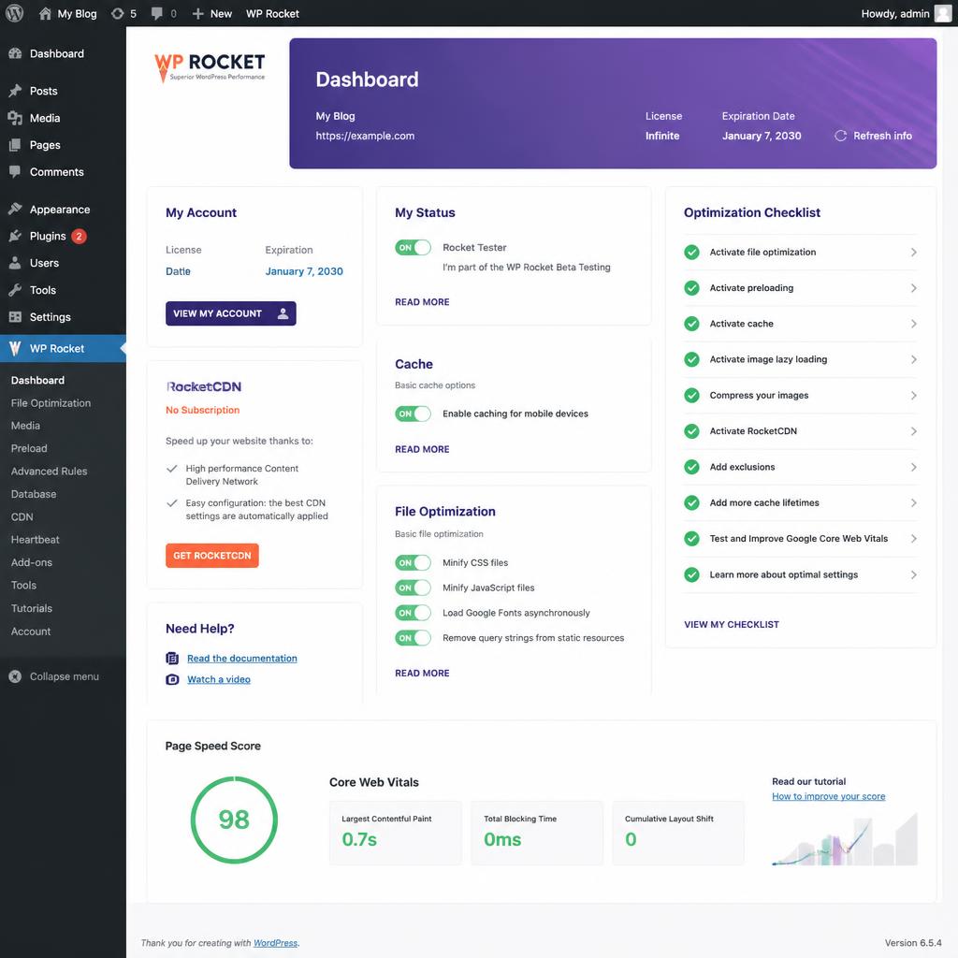This screenshot has width=958, height=958.
Task: Click the Refresh info circular arrow icon
Action: 841,136
